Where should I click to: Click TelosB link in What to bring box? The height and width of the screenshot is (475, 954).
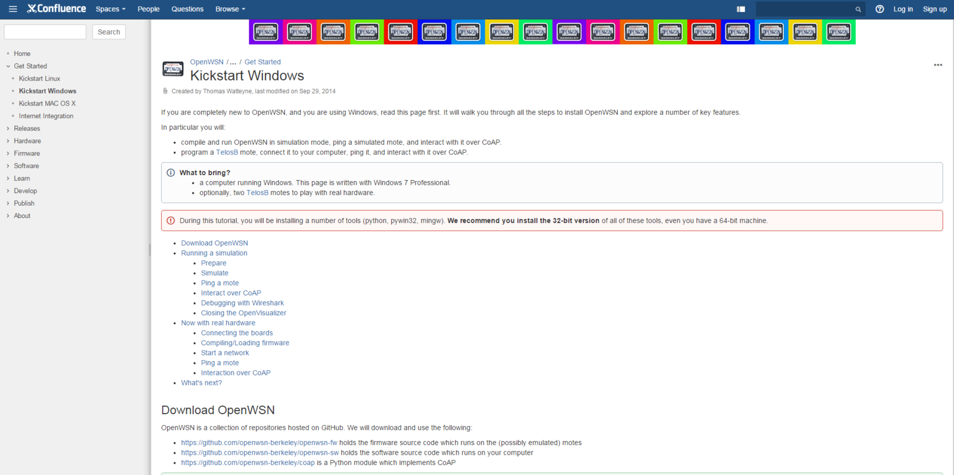click(x=258, y=193)
